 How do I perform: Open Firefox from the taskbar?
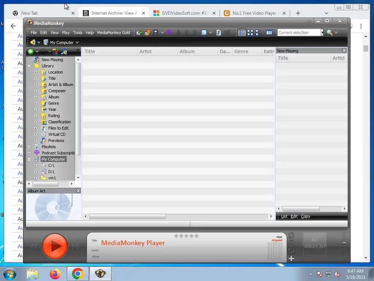tap(55, 274)
